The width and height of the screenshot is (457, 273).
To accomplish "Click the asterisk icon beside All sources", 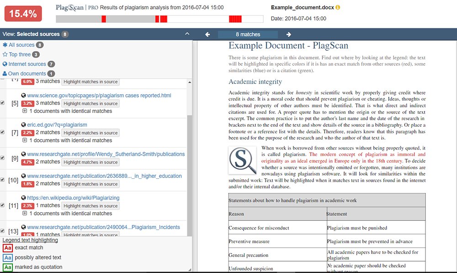I will coord(5,45).
